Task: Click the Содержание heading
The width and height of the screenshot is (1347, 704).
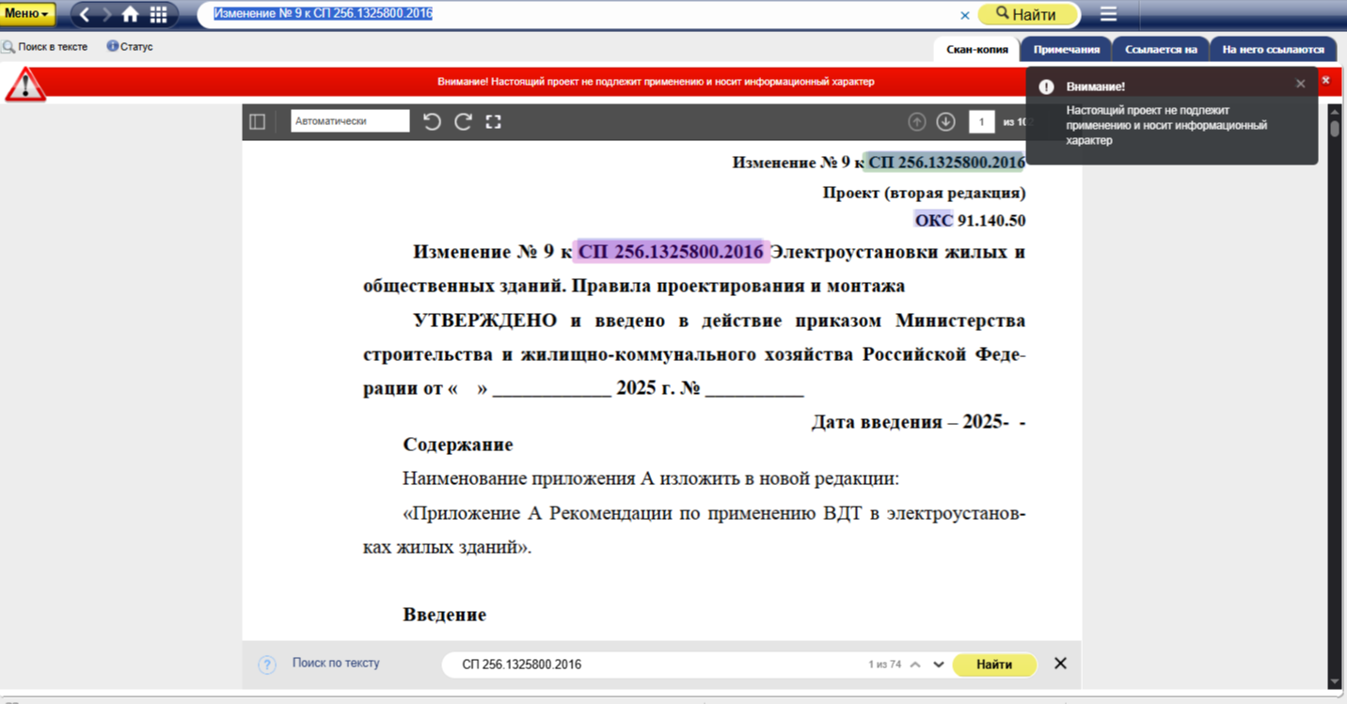Action: 458,445
